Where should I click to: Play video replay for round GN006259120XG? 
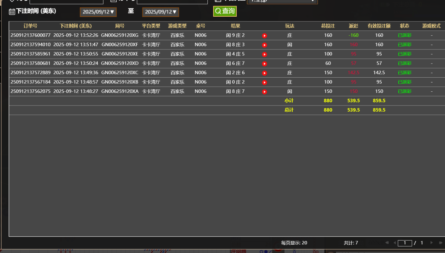coord(264,36)
